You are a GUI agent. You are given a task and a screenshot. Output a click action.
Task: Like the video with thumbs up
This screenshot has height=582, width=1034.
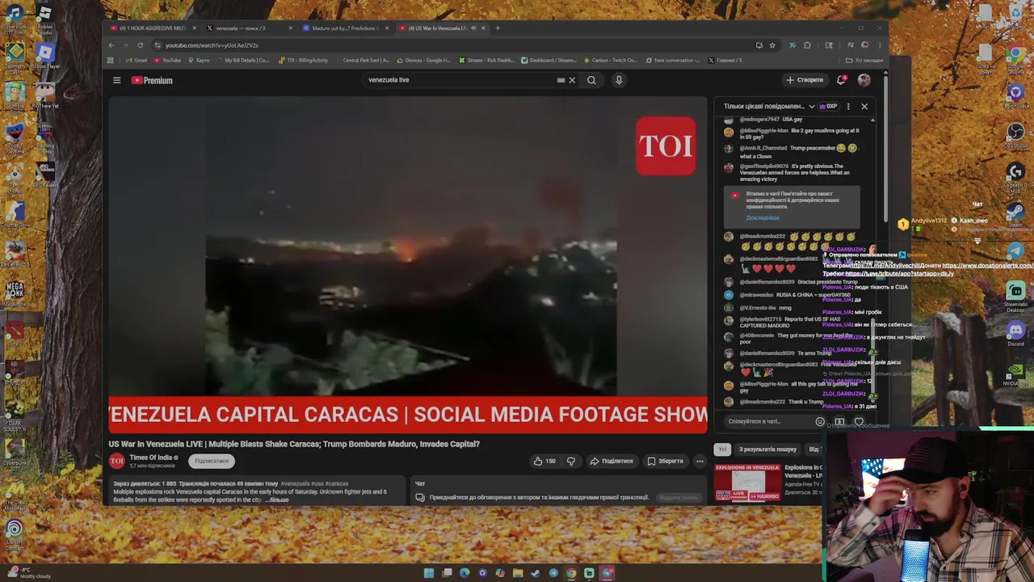point(544,461)
